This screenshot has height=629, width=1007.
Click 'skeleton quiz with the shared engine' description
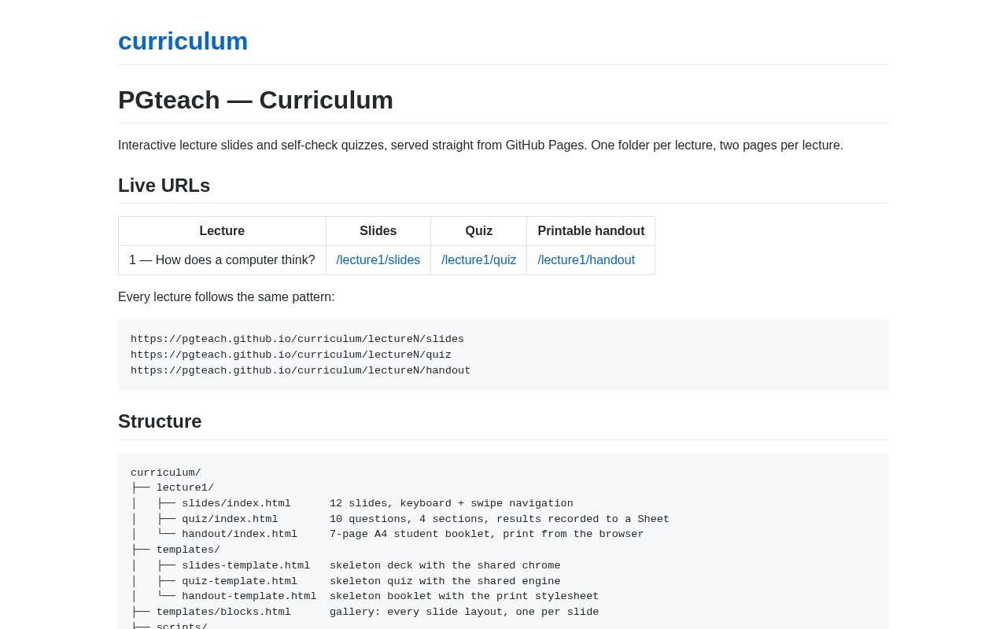pyautogui.click(x=445, y=582)
